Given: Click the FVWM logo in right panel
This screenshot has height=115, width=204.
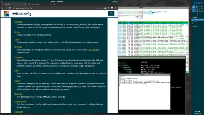Looking at the screenshot, I should (x=198, y=3).
